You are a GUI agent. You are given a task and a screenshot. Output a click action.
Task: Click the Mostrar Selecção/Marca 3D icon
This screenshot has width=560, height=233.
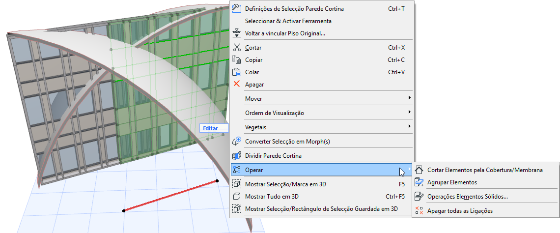pyautogui.click(x=237, y=184)
